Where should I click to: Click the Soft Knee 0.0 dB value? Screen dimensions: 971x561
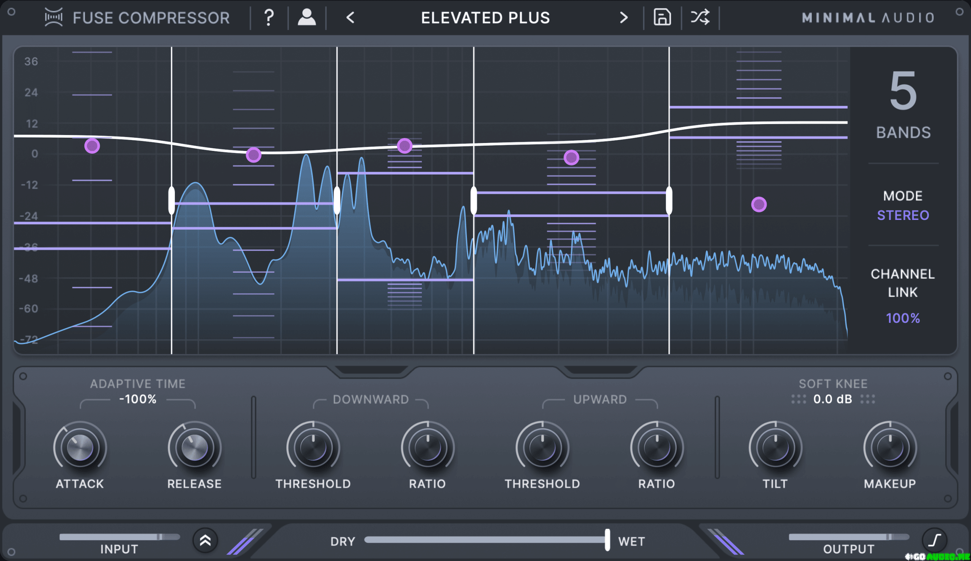coord(833,399)
